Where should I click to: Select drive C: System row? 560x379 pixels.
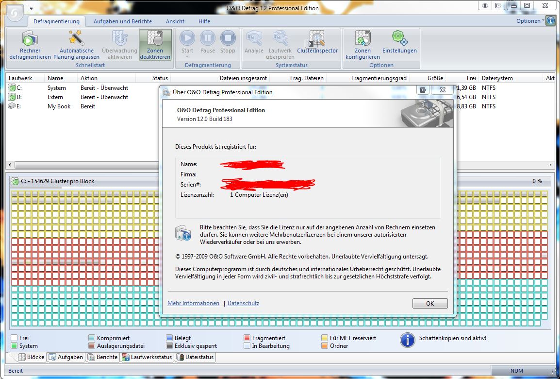(x=280, y=87)
